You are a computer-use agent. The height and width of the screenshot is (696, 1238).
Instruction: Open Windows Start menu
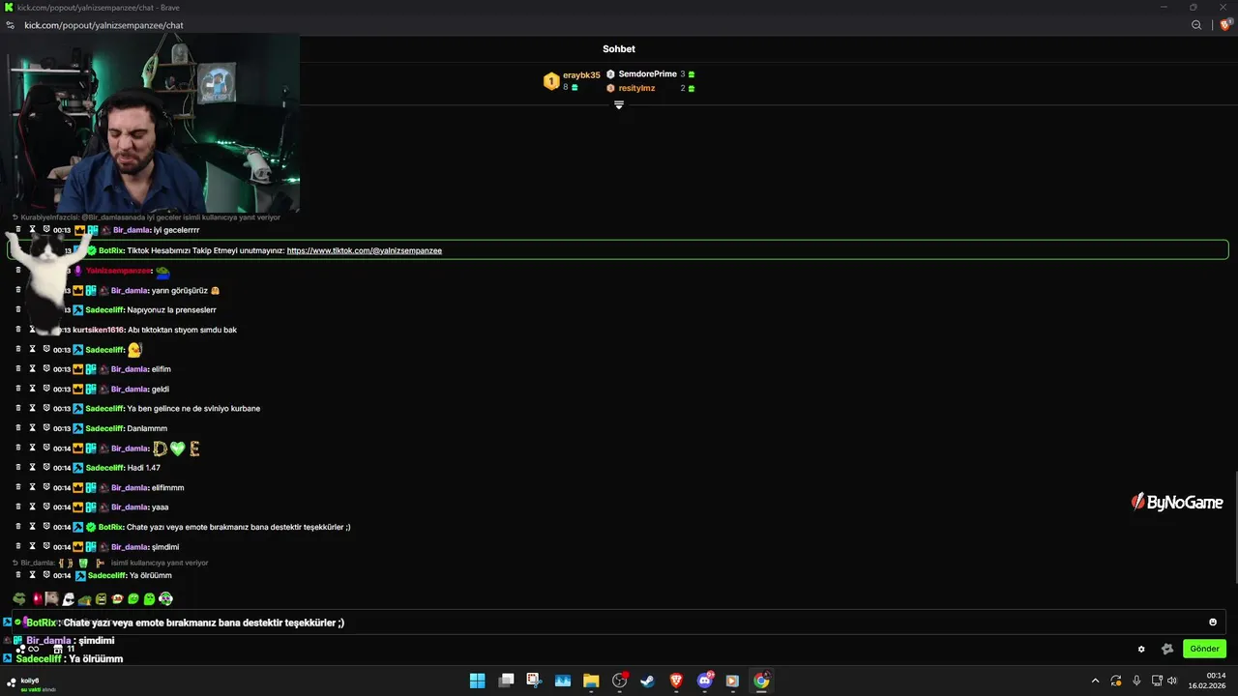click(477, 681)
